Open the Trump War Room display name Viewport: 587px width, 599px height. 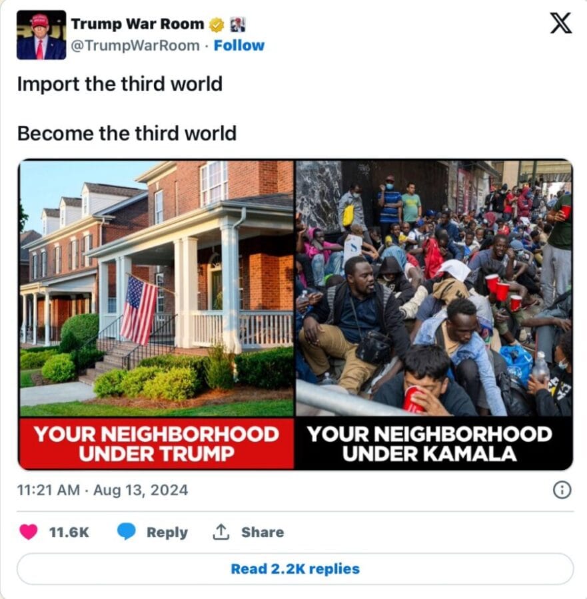[x=138, y=24]
